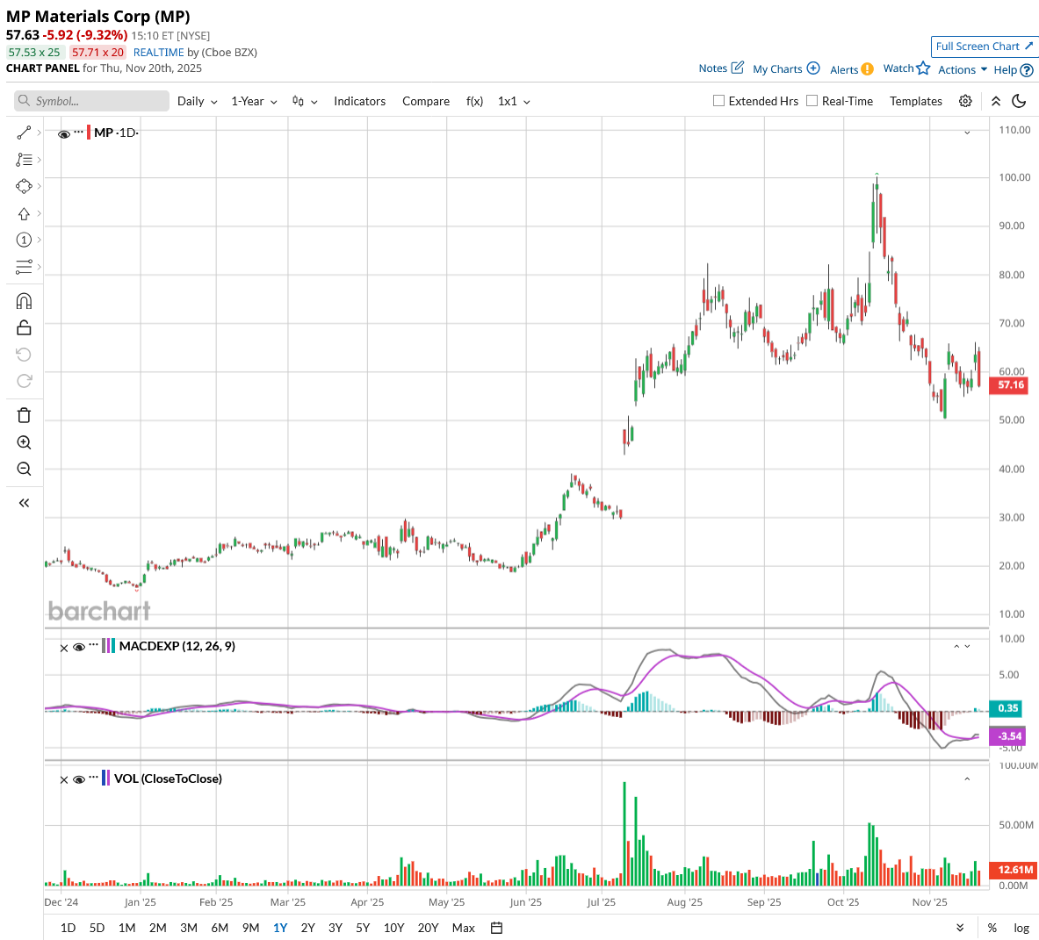
Task: Zoom out with the magnifier minus icon
Action: [24, 469]
